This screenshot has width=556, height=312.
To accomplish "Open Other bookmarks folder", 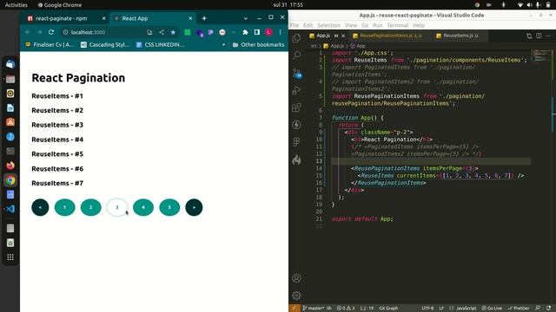I will point(259,44).
